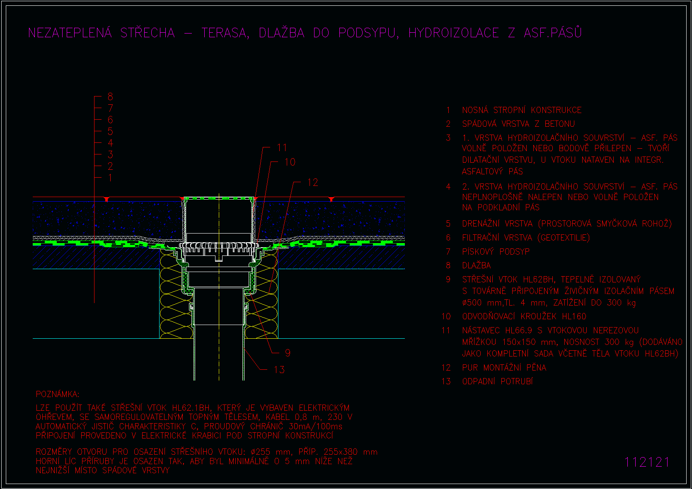
Task: Select legend line '1. VRSTVA HYDROIZOLAČNÍHO SOUVRSTVÍ – ASF. PÁS'
Action: tap(570, 137)
